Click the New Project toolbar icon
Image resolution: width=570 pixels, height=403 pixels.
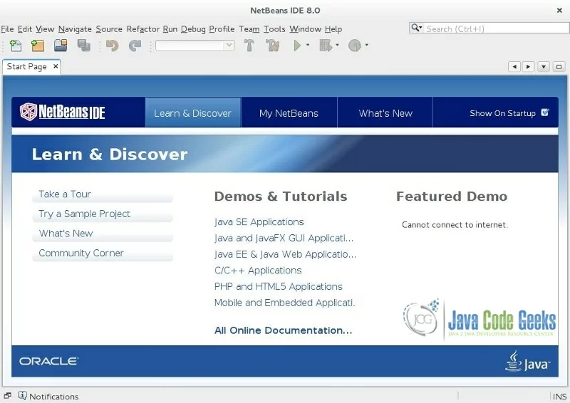click(x=38, y=46)
